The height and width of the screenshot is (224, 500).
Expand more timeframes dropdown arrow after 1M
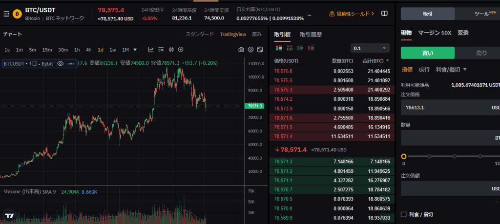click(135, 50)
